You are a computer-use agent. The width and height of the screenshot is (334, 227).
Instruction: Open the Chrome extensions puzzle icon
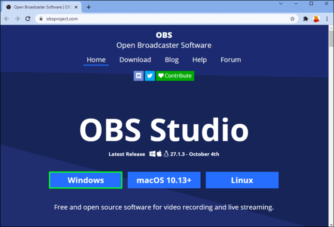pyautogui.click(x=305, y=19)
